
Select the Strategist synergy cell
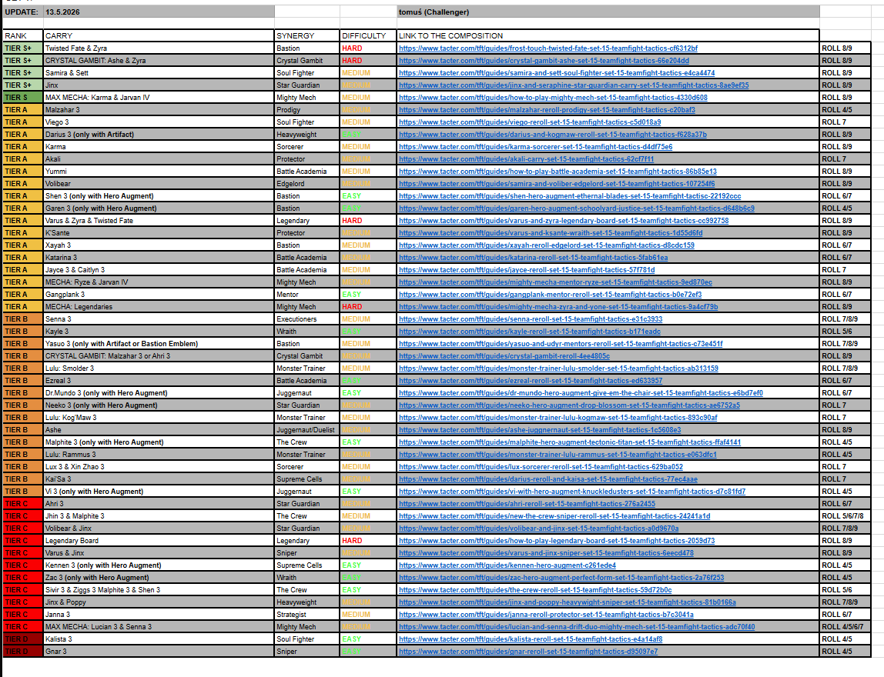[306, 615]
